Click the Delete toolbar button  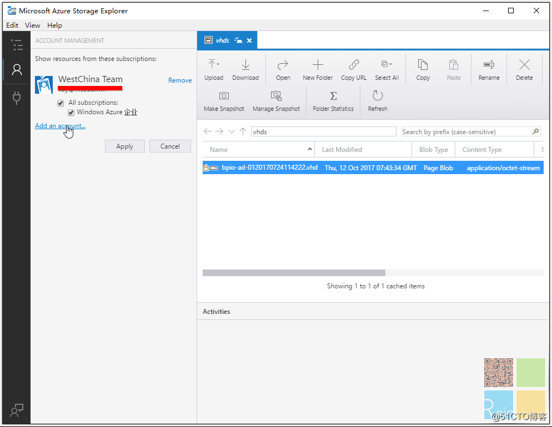pyautogui.click(x=524, y=70)
